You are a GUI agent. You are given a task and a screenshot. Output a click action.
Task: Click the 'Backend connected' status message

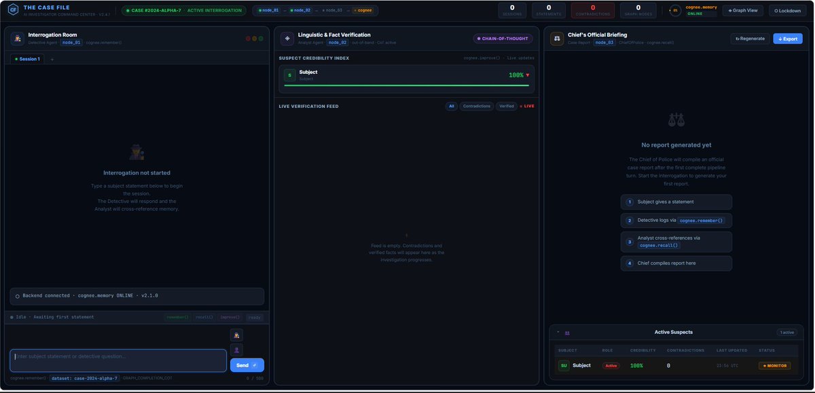(x=137, y=296)
